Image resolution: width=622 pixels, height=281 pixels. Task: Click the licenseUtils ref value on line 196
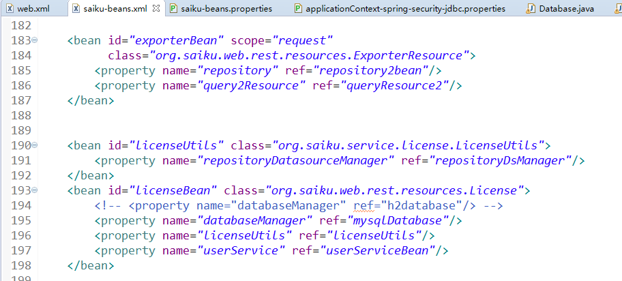(374, 236)
